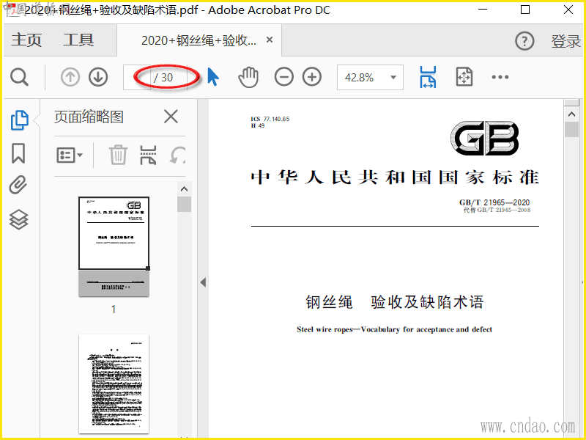Click GB/T 21965—2020 standard number text
The height and width of the screenshot is (440, 586).
pyautogui.click(x=494, y=202)
